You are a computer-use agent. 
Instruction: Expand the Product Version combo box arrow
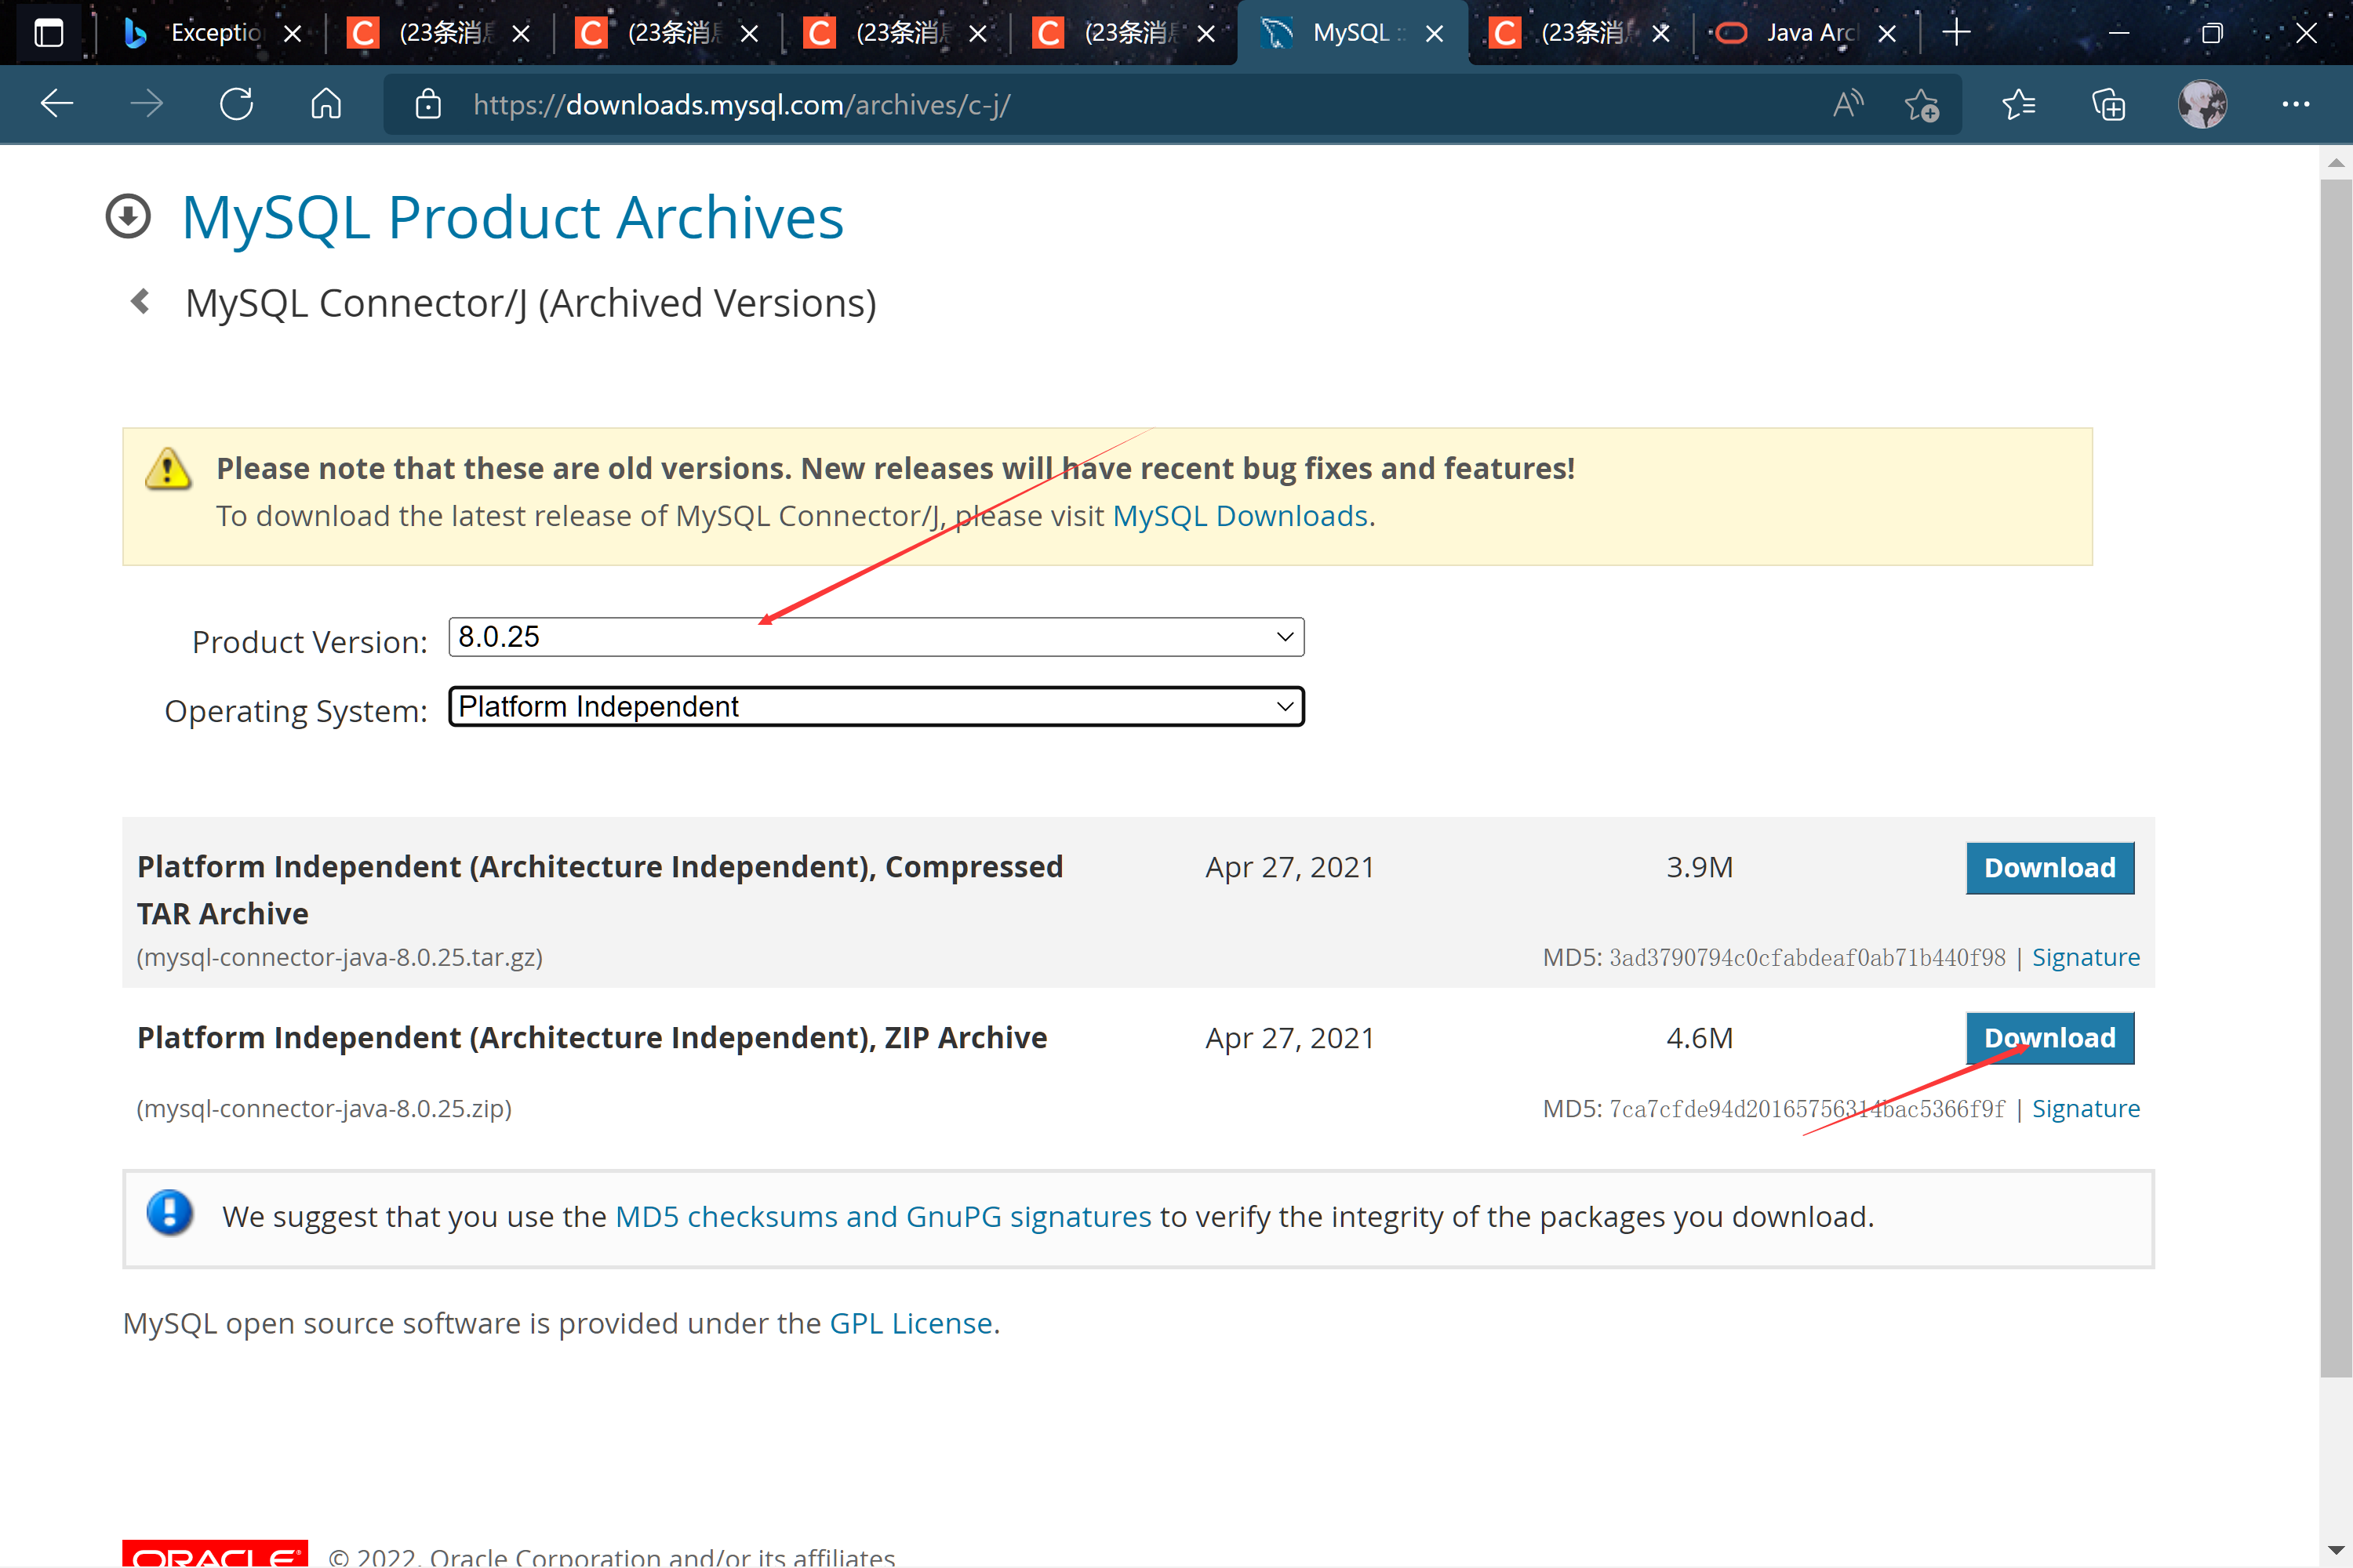[x=1283, y=637]
